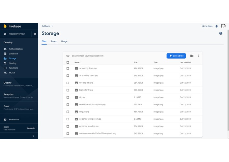Open notifications bell icon
This screenshot has height=162, width=229.
click(216, 26)
